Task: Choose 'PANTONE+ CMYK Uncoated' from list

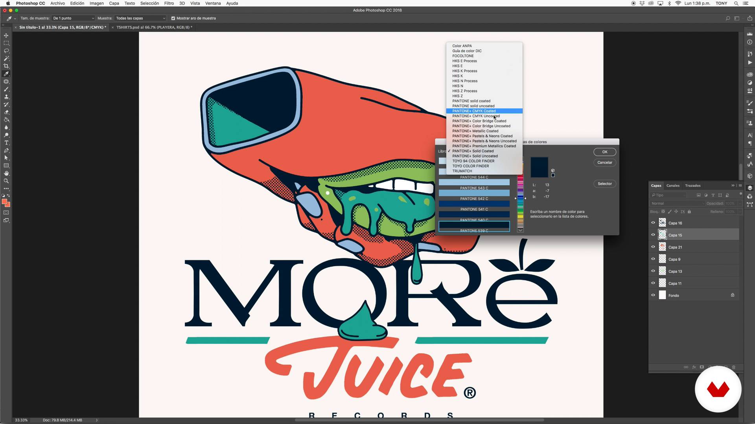Action: point(484,116)
